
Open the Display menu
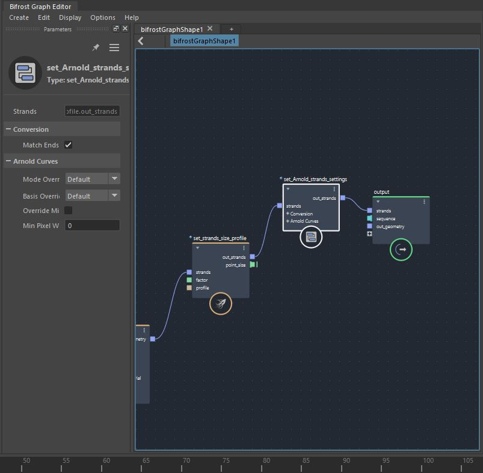point(70,17)
